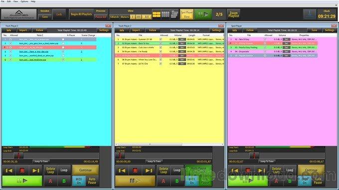The image size is (339, 190).
Task: Select 01 Take It Easy in Spot Player
Action: 272,39
